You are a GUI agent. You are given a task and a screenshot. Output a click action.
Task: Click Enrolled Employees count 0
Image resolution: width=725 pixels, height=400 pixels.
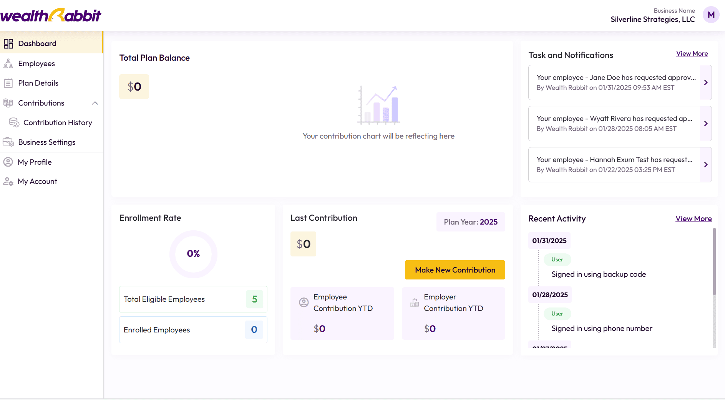254,329
